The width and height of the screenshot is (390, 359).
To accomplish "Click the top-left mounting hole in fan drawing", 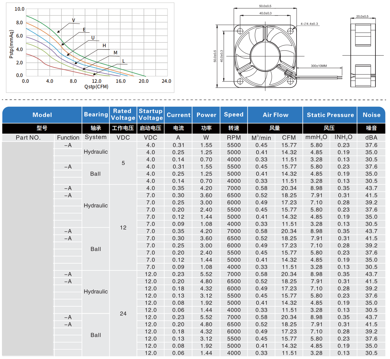I will (x=240, y=31).
